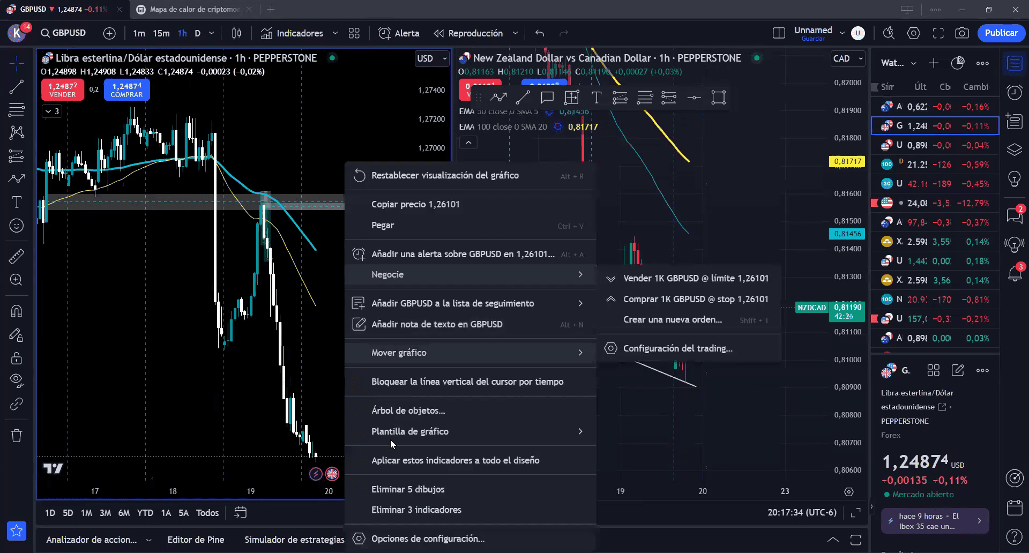
Task: Open the candlestick chart type selector
Action: tap(236, 33)
